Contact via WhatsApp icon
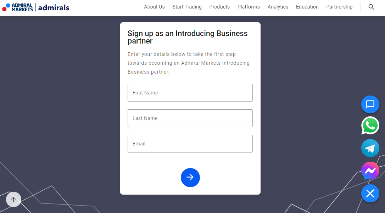Viewport: 385px width, 213px height. click(x=370, y=126)
